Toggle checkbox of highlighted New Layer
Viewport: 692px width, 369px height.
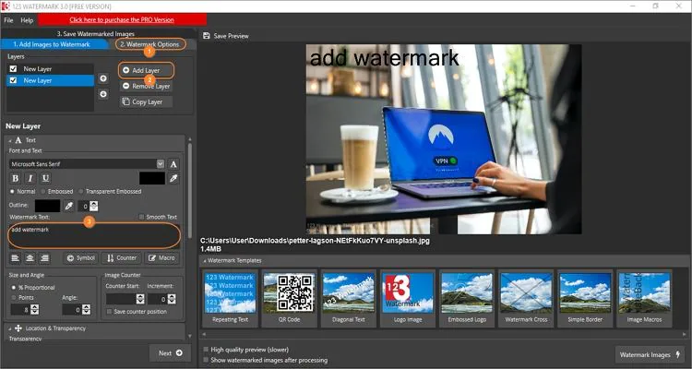tap(13, 80)
